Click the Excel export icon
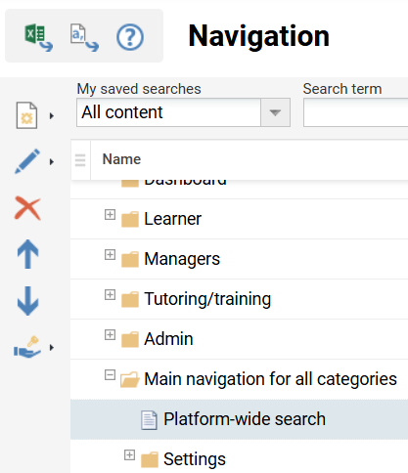The width and height of the screenshot is (408, 473). pos(38,37)
